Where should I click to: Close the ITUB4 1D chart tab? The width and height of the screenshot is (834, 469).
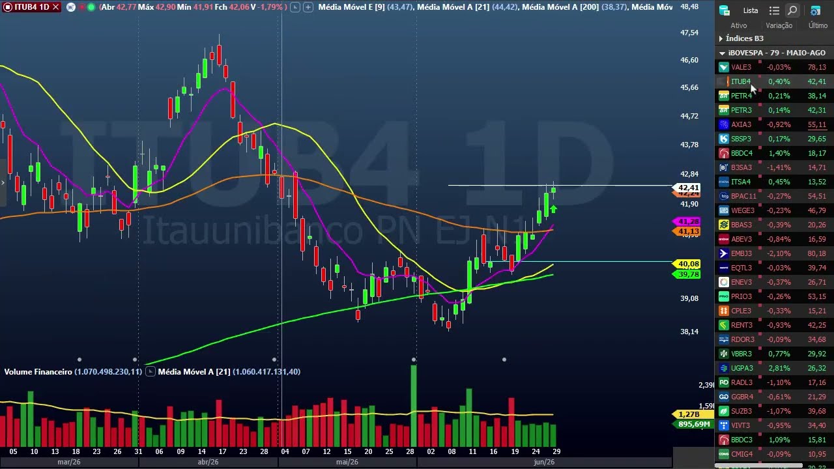55,7
